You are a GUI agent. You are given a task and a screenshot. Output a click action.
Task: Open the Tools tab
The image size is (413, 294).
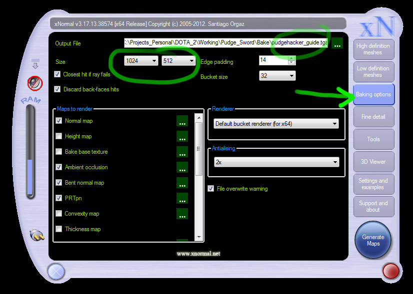click(x=373, y=139)
